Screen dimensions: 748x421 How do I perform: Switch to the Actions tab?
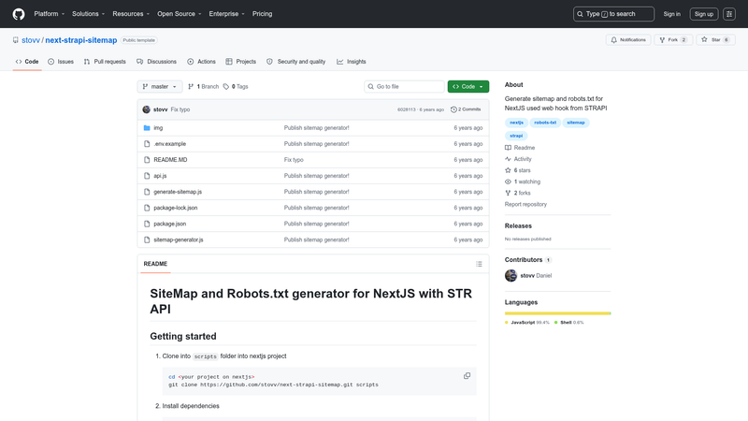(201, 62)
